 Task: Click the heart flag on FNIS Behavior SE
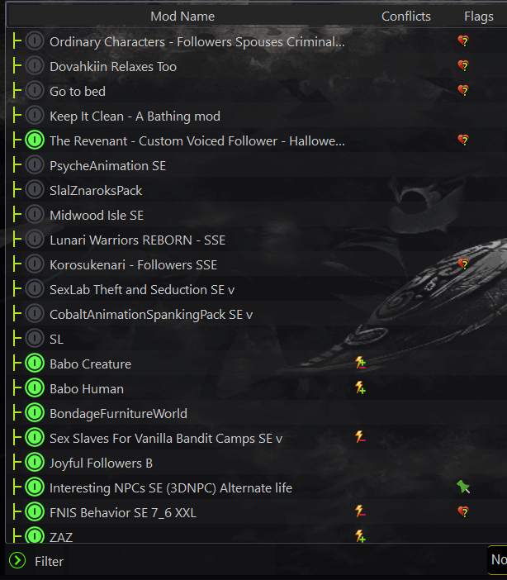tap(463, 512)
